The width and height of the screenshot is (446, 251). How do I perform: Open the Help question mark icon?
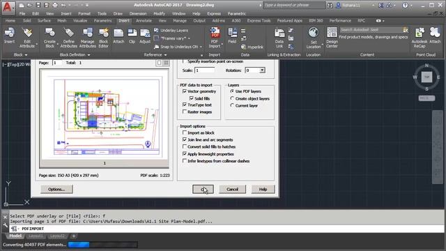pyautogui.click(x=406, y=5)
